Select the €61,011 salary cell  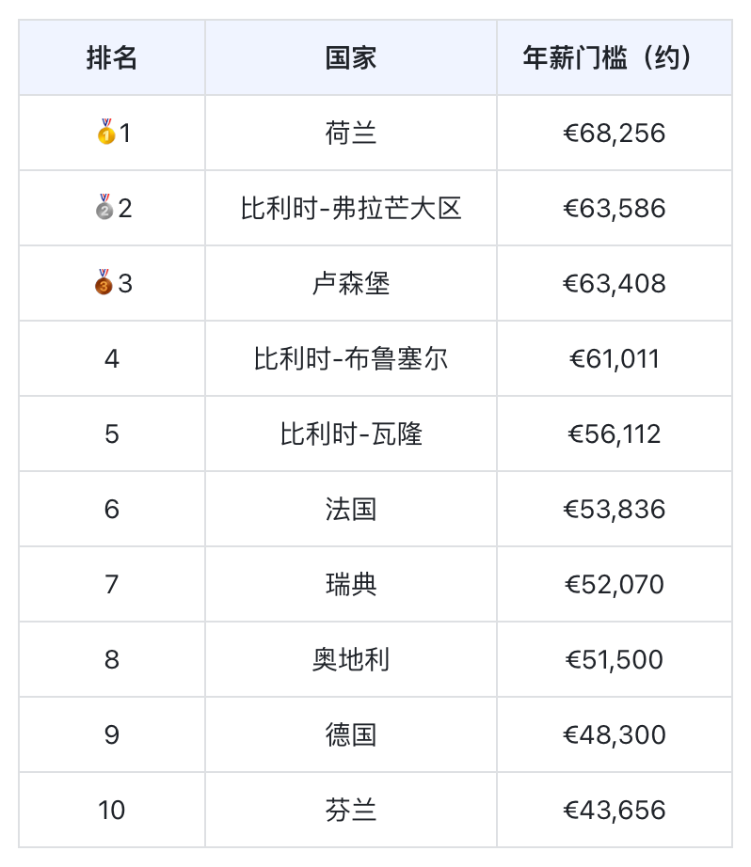click(x=614, y=359)
